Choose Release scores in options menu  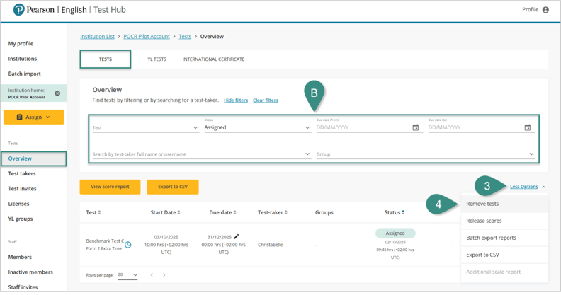point(484,221)
